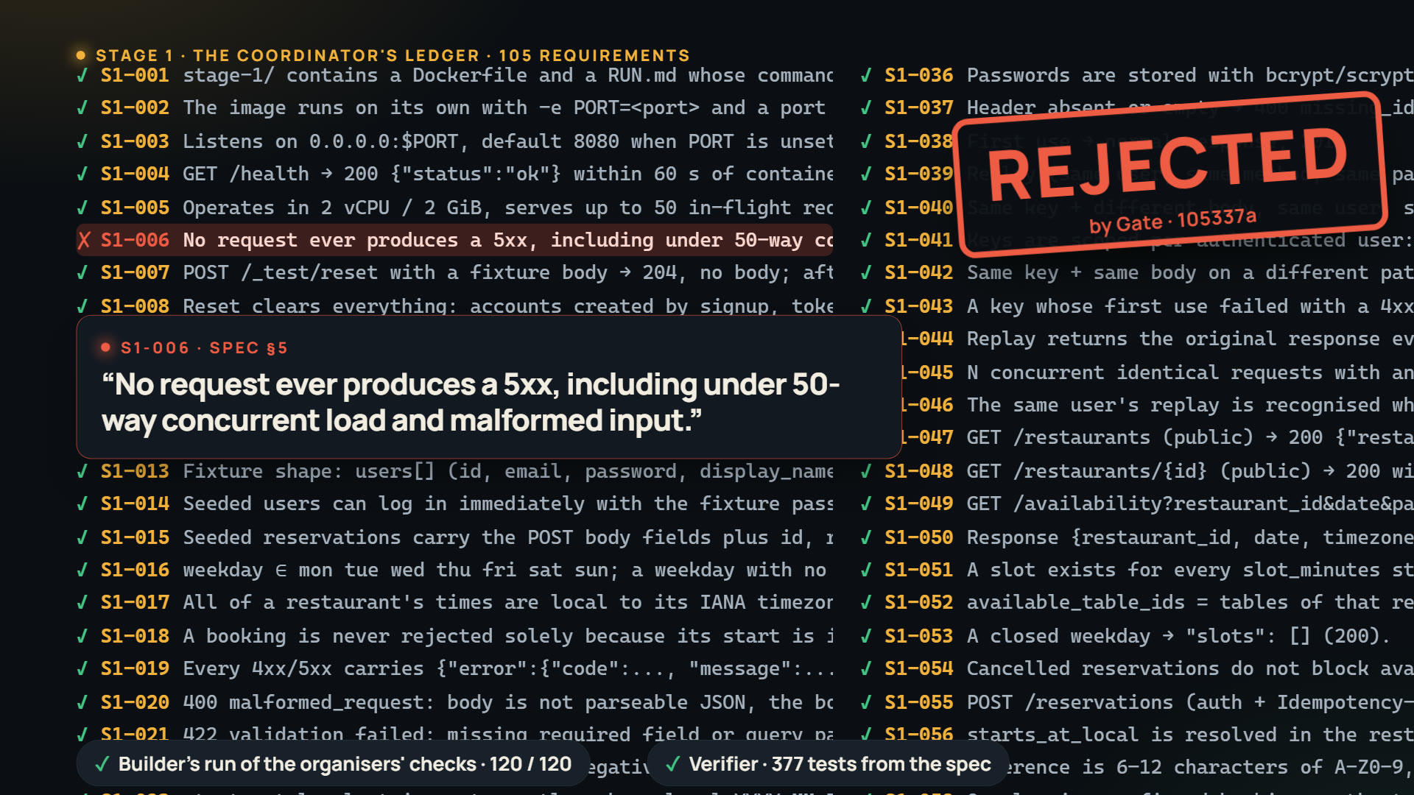Click the orange dot before STAGE 1
The image size is (1414, 795).
pos(80,55)
